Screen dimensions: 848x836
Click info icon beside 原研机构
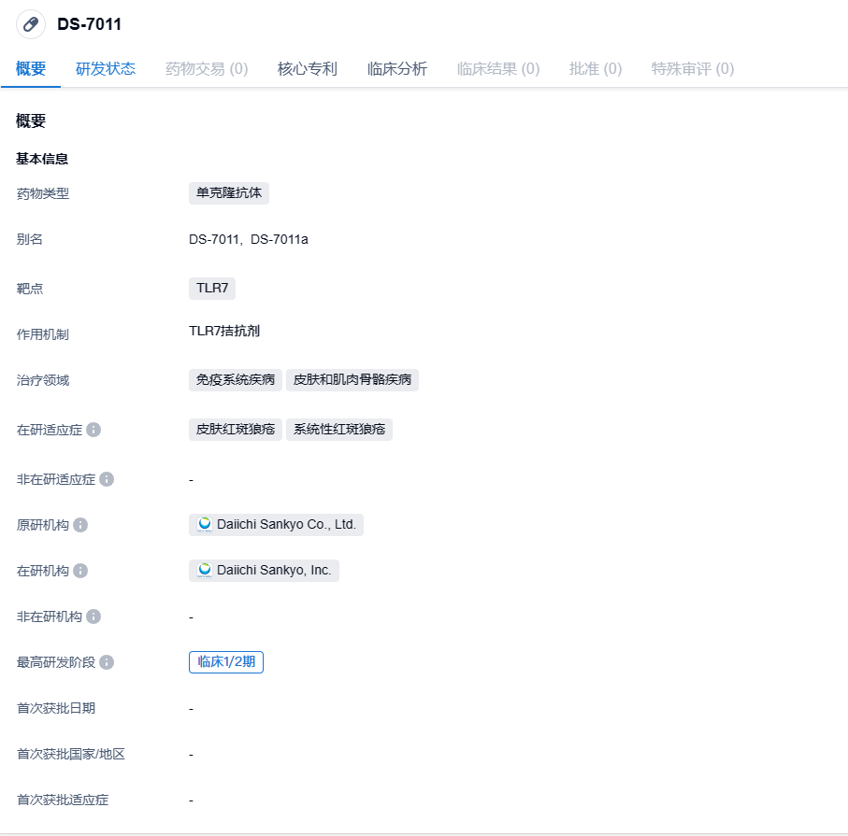tap(80, 525)
